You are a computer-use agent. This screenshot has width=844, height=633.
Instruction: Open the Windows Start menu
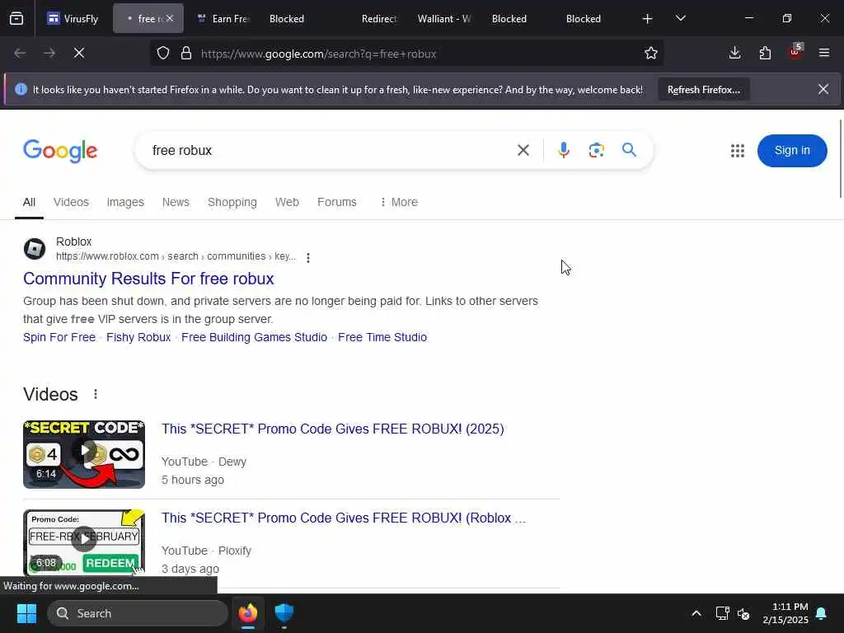(x=26, y=613)
